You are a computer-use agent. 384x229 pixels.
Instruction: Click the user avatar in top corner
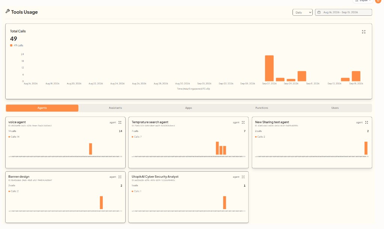click(x=378, y=1)
